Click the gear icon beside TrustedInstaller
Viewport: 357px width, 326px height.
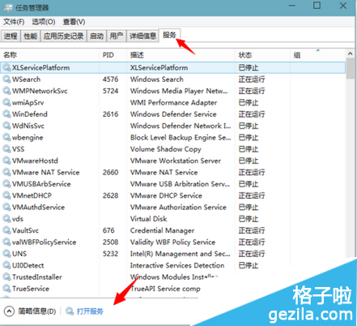[6, 277]
